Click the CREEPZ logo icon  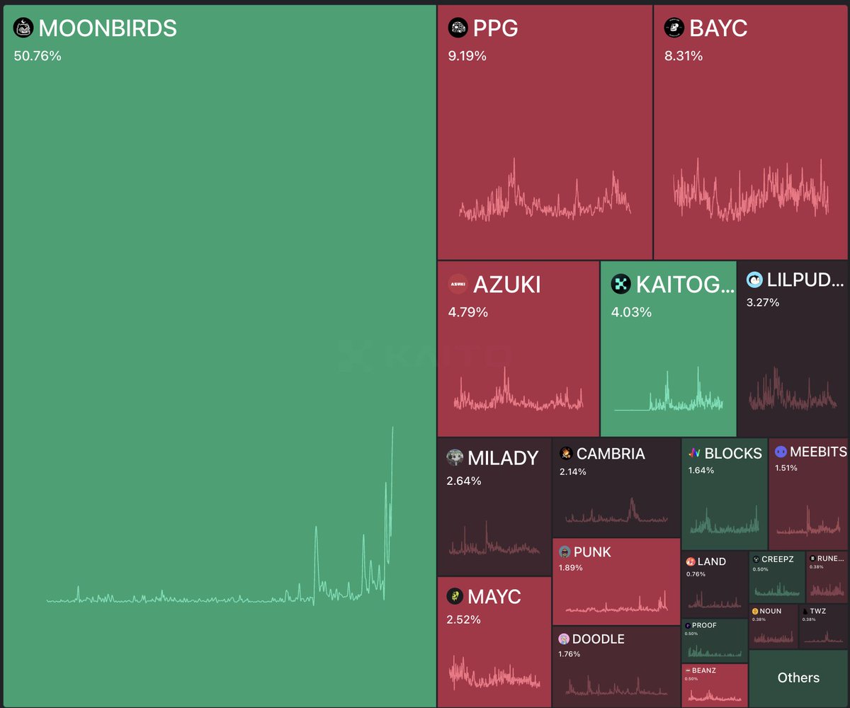pos(756,559)
